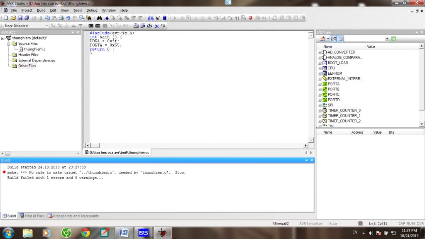Open the Trace Disabled dropdown
The width and height of the screenshot is (425, 239).
pyautogui.click(x=46, y=25)
